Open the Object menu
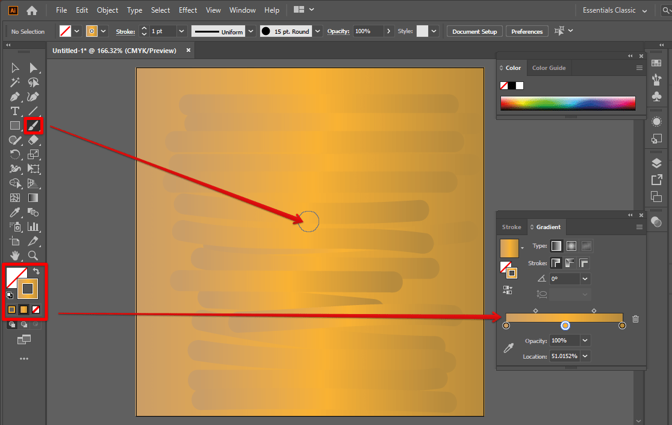 107,10
